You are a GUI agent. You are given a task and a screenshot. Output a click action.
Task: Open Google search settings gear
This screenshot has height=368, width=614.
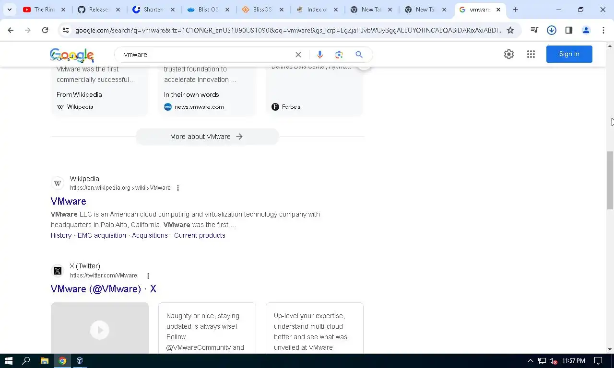(509, 54)
